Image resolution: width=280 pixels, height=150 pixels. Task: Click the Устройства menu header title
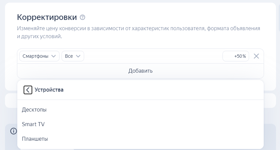[49, 90]
